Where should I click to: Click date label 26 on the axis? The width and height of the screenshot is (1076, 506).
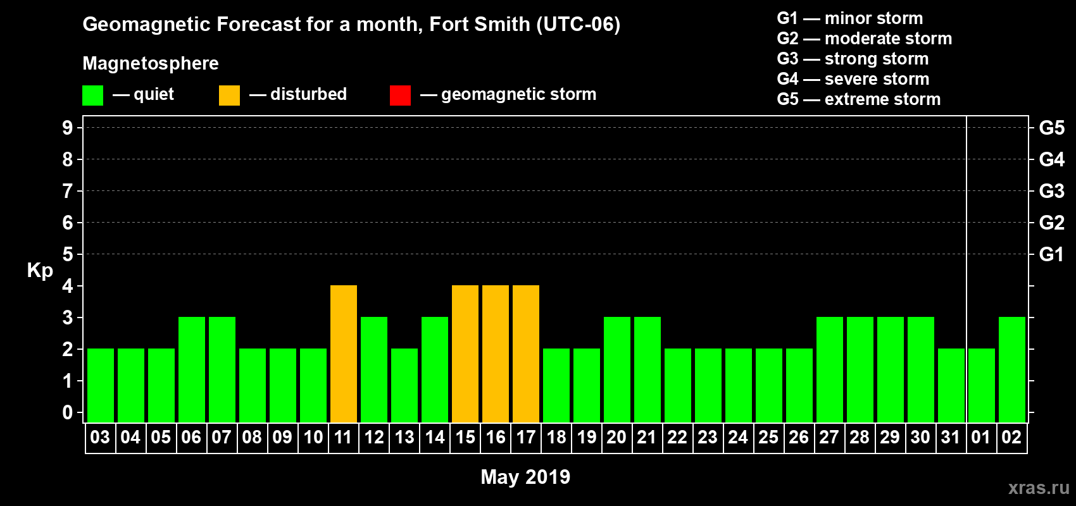799,437
